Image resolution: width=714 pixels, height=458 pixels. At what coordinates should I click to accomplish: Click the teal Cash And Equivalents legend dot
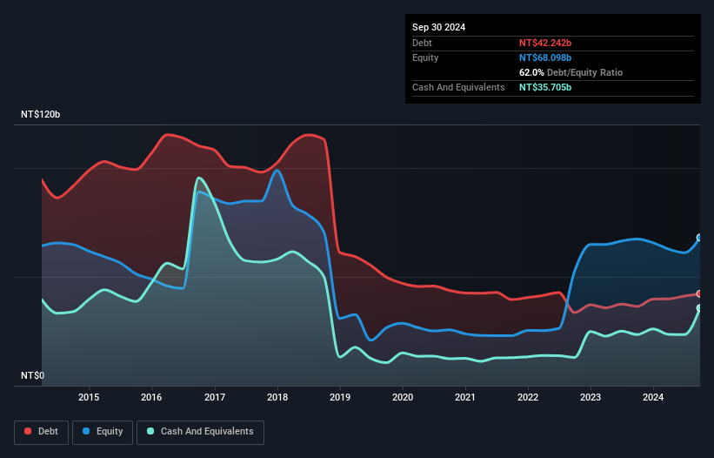[x=150, y=431]
